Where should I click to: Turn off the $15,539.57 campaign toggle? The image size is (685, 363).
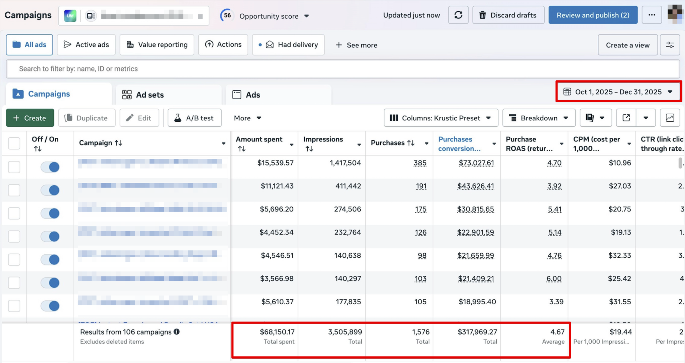(x=50, y=167)
